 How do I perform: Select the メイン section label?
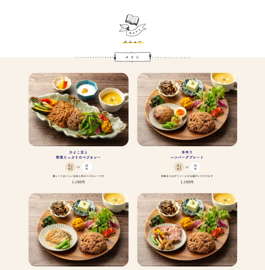[x=132, y=57]
